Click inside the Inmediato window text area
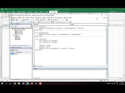 [69, 74]
